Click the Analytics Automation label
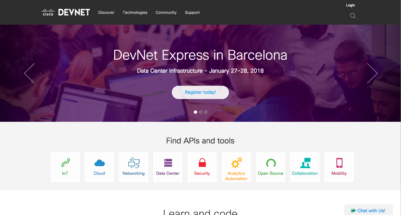Image resolution: width=401 pixels, height=215 pixels. coord(236,176)
